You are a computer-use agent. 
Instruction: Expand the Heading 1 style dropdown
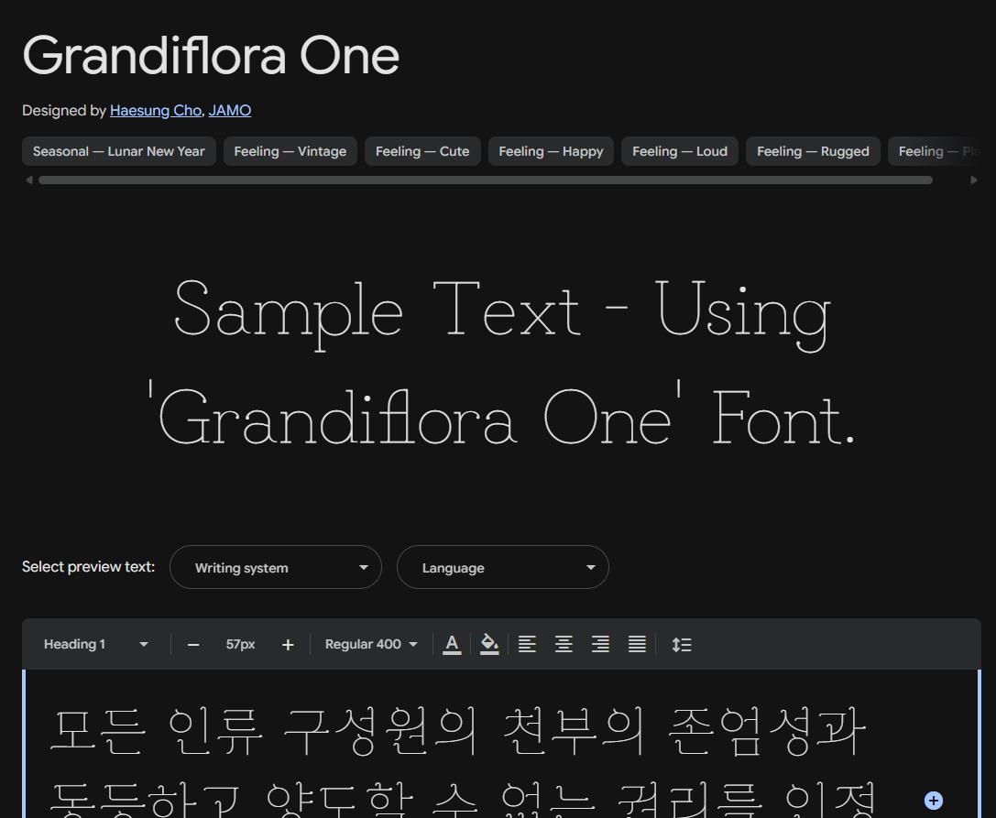pyautogui.click(x=95, y=644)
